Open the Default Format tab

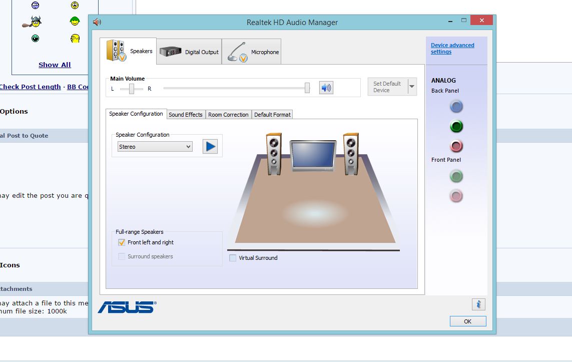tap(272, 115)
